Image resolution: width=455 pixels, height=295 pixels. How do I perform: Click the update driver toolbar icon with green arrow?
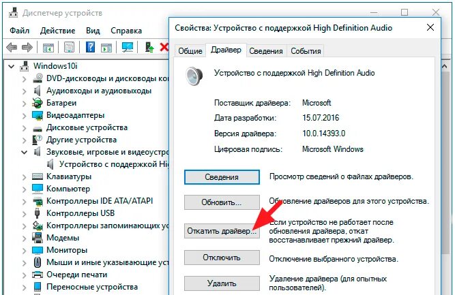click(x=149, y=47)
